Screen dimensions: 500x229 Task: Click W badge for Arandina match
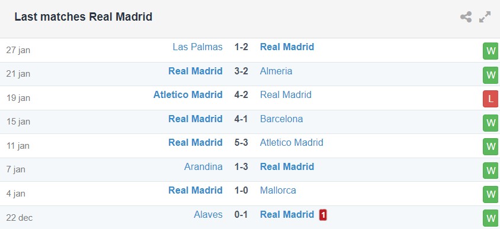point(491,171)
